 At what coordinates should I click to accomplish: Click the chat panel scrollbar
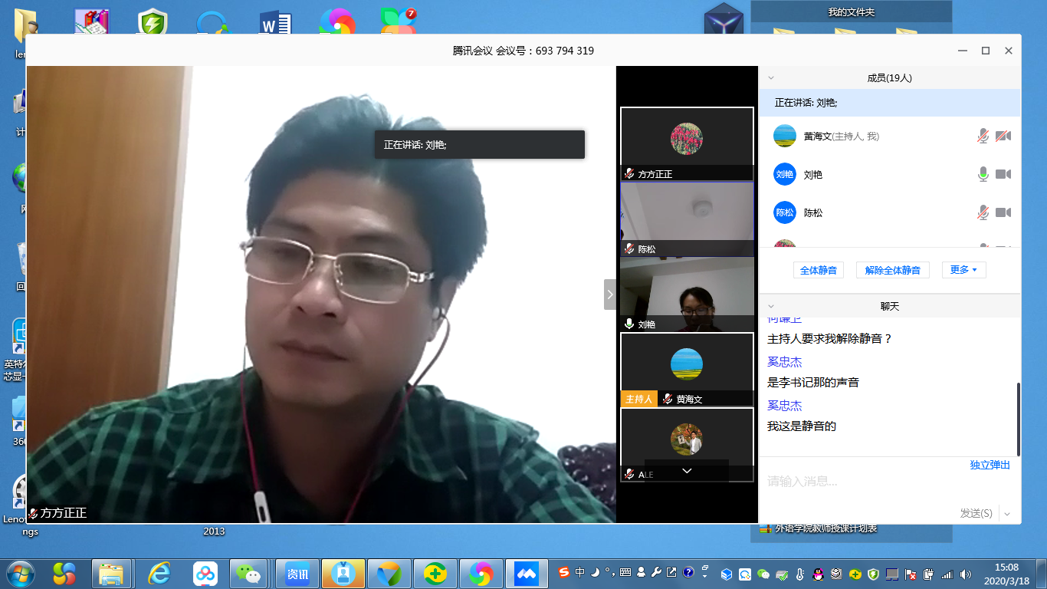tap(1018, 418)
